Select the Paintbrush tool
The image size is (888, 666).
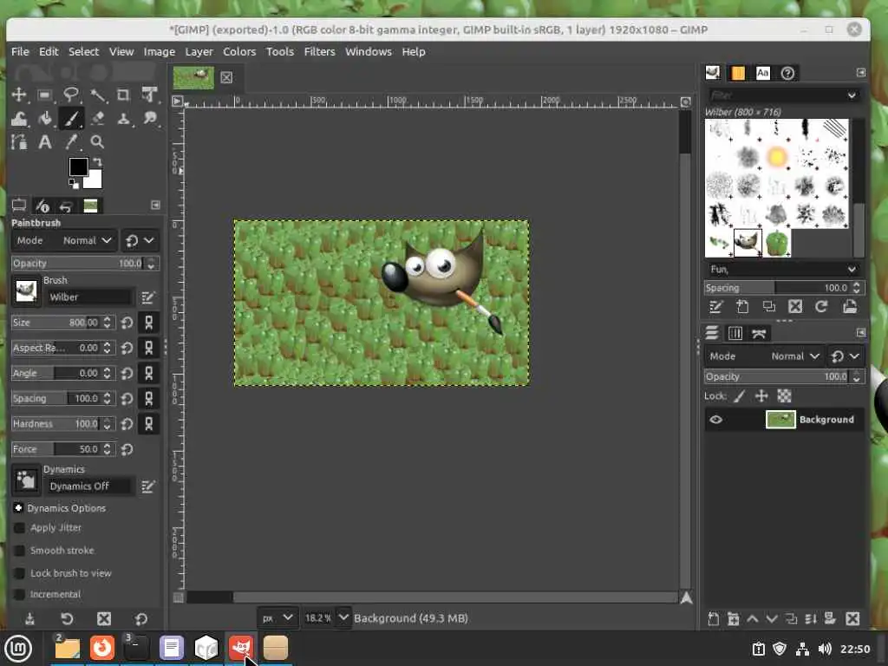(x=71, y=118)
